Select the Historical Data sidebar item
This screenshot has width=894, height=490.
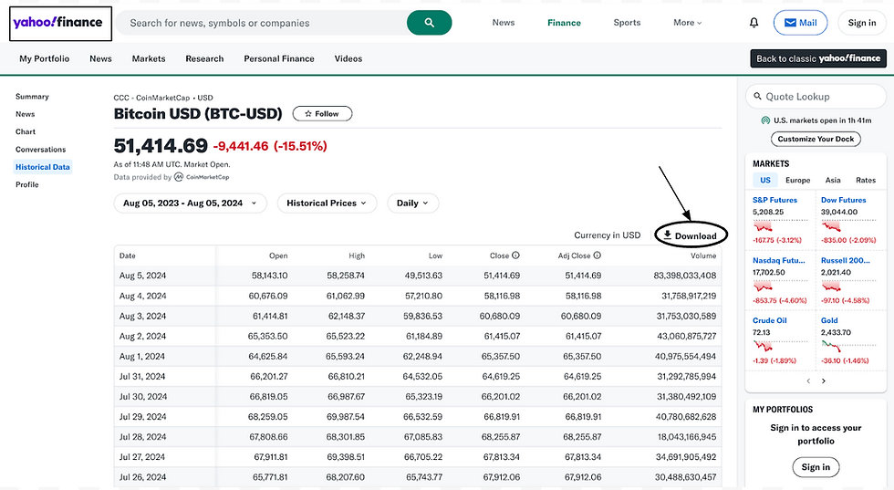[43, 167]
